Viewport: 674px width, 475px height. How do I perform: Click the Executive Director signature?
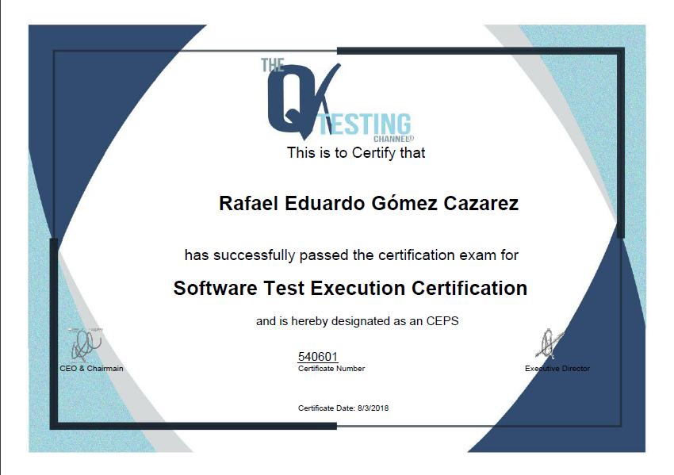pos(549,344)
